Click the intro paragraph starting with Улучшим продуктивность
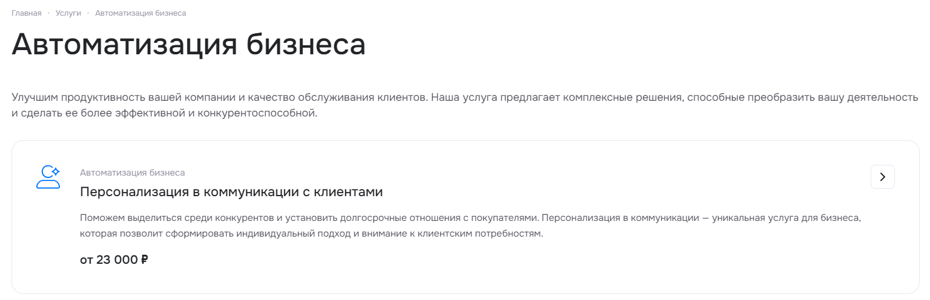930x300 pixels. pos(465,105)
